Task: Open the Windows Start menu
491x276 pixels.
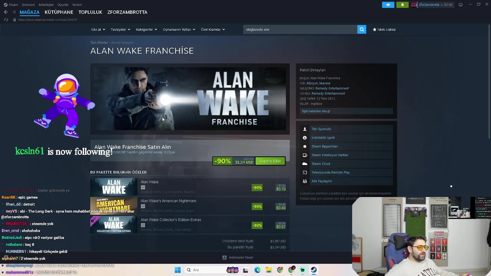Action: [178, 270]
